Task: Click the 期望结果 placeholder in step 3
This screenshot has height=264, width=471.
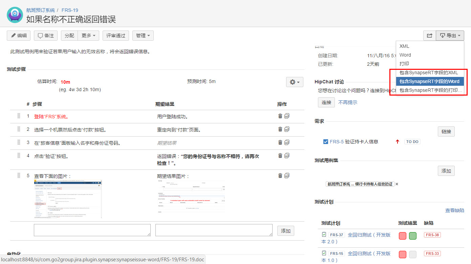Action: [x=167, y=143]
